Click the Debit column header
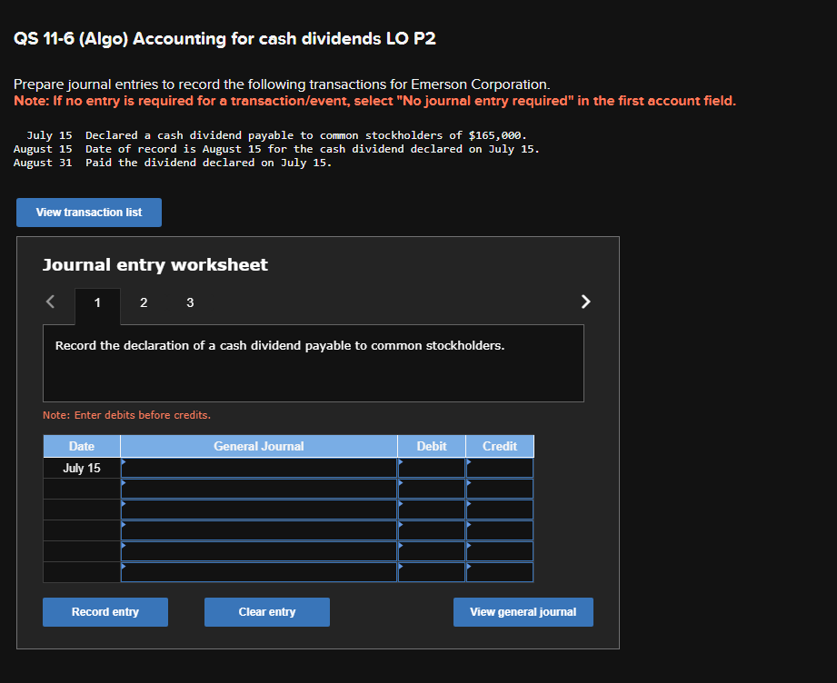The height and width of the screenshot is (683, 837). point(432,446)
